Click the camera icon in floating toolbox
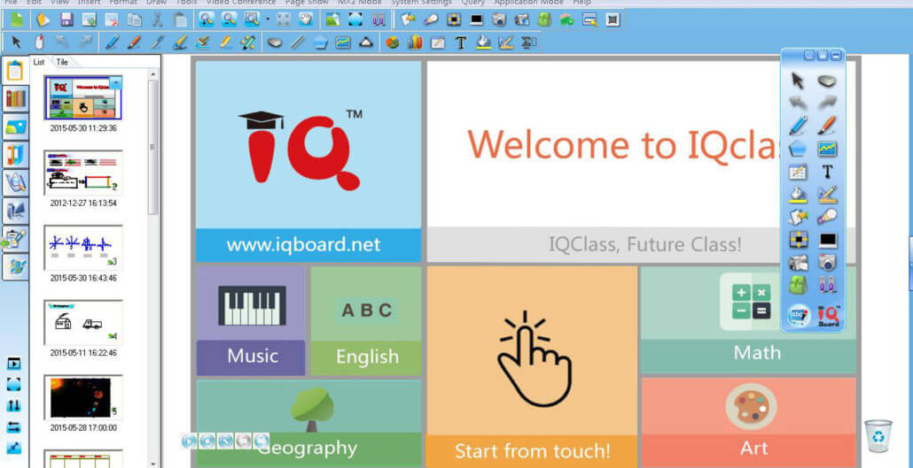 pyautogui.click(x=827, y=262)
